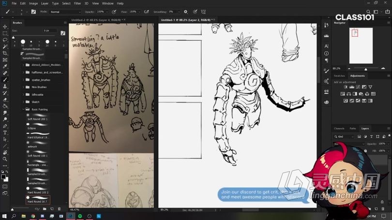This screenshot has width=392, height=220.
Task: Switch to the Swatches tab
Action: point(339,75)
